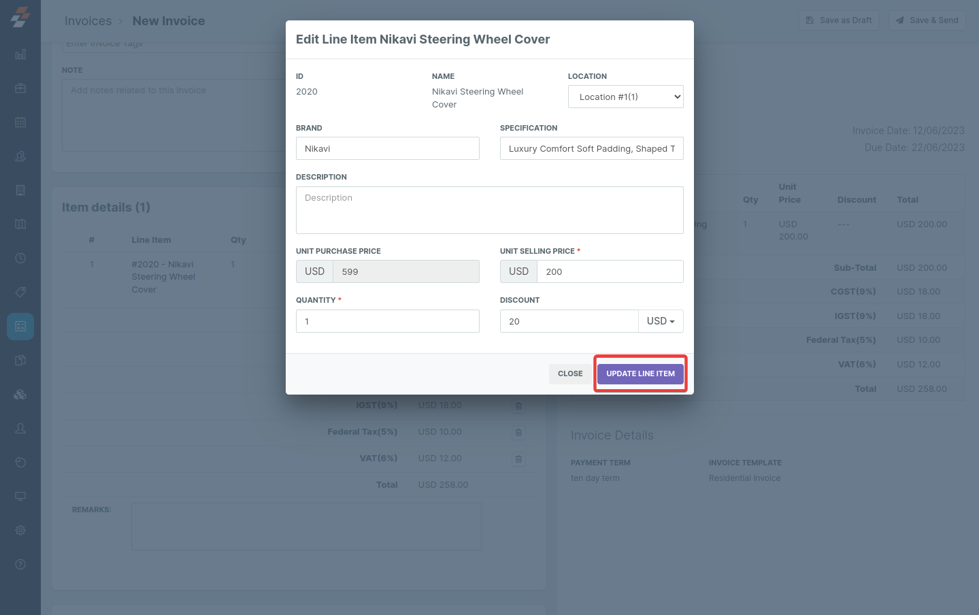Click the monitor icon in the sidebar
This screenshot has width=979, height=615.
coord(20,496)
